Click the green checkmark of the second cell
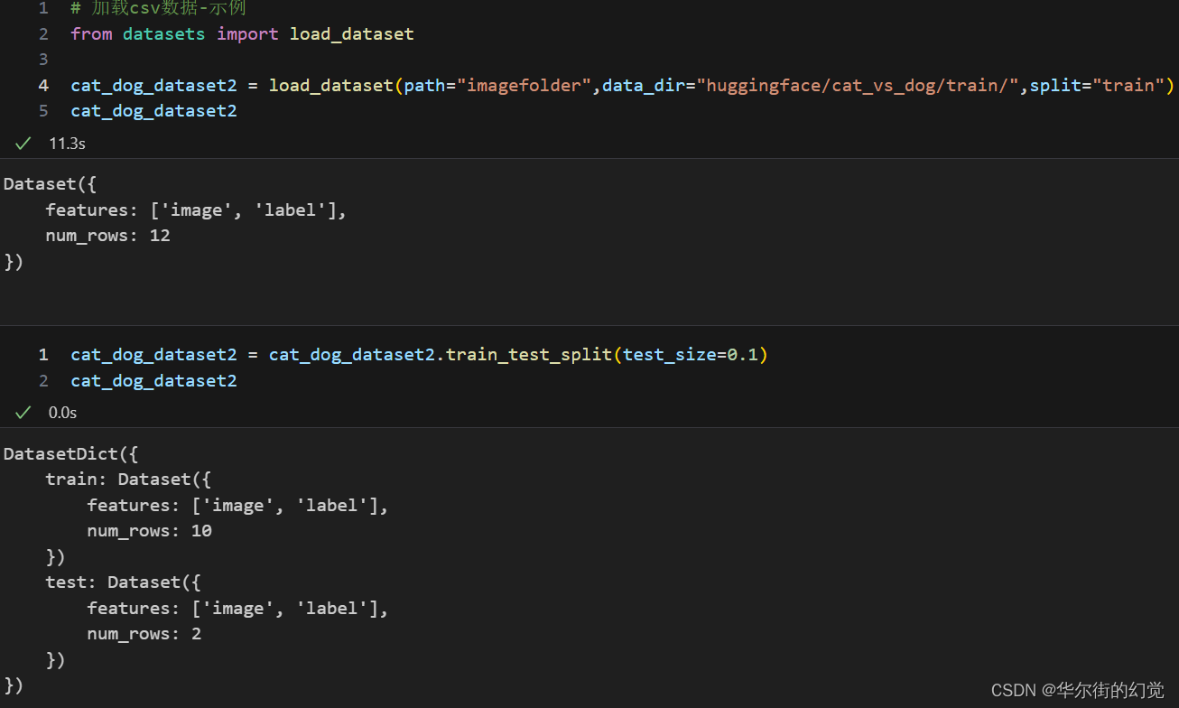This screenshot has width=1179, height=708. (23, 412)
